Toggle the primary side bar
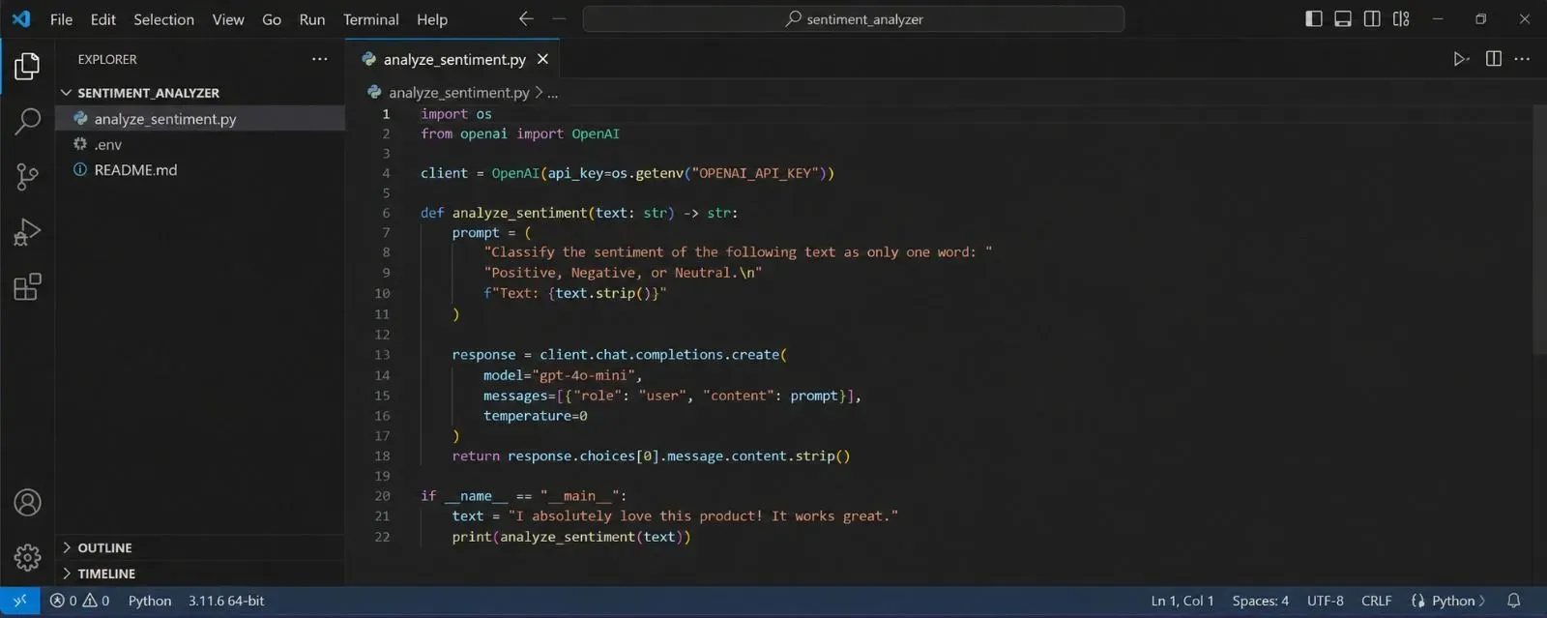1547x618 pixels. coord(1313,18)
